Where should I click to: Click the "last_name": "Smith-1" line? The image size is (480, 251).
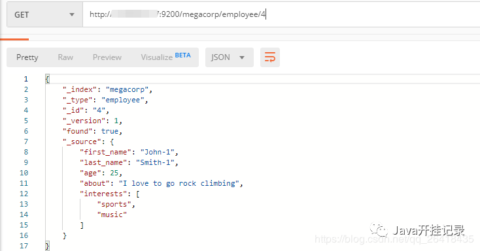(129, 162)
